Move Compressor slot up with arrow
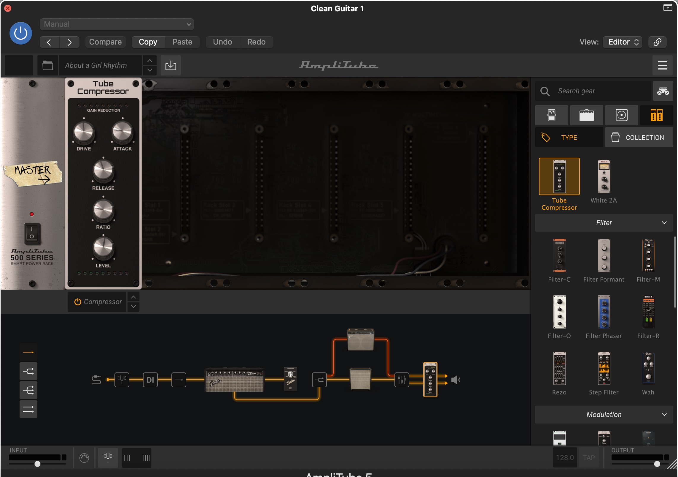The image size is (678, 477). tap(133, 297)
